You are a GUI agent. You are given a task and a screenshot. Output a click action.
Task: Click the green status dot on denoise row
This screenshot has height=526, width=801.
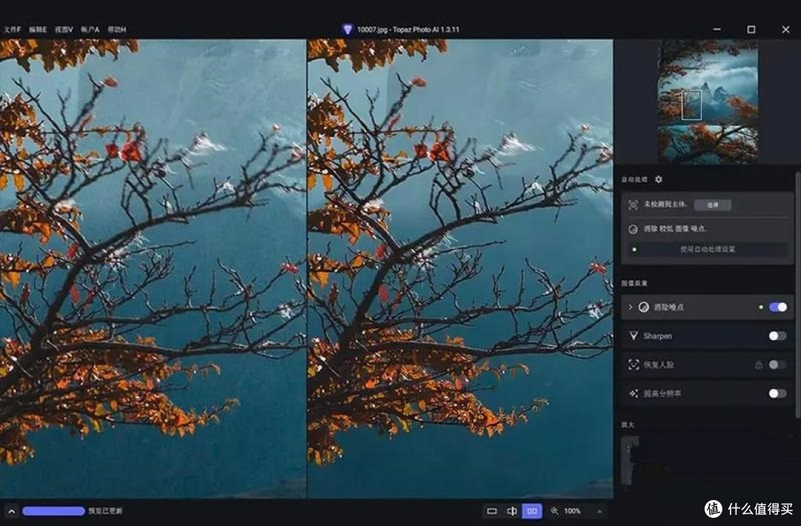point(761,307)
